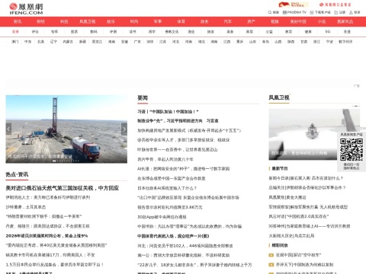366x274 pixels.
Task: Open the 财经 finance tab
Action: click(40, 21)
